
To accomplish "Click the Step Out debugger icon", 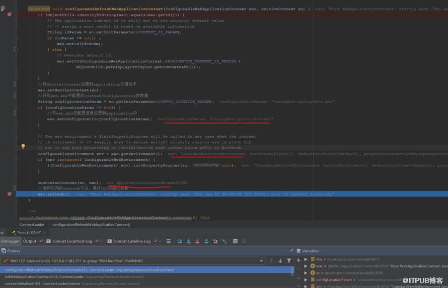I will click(206, 241).
